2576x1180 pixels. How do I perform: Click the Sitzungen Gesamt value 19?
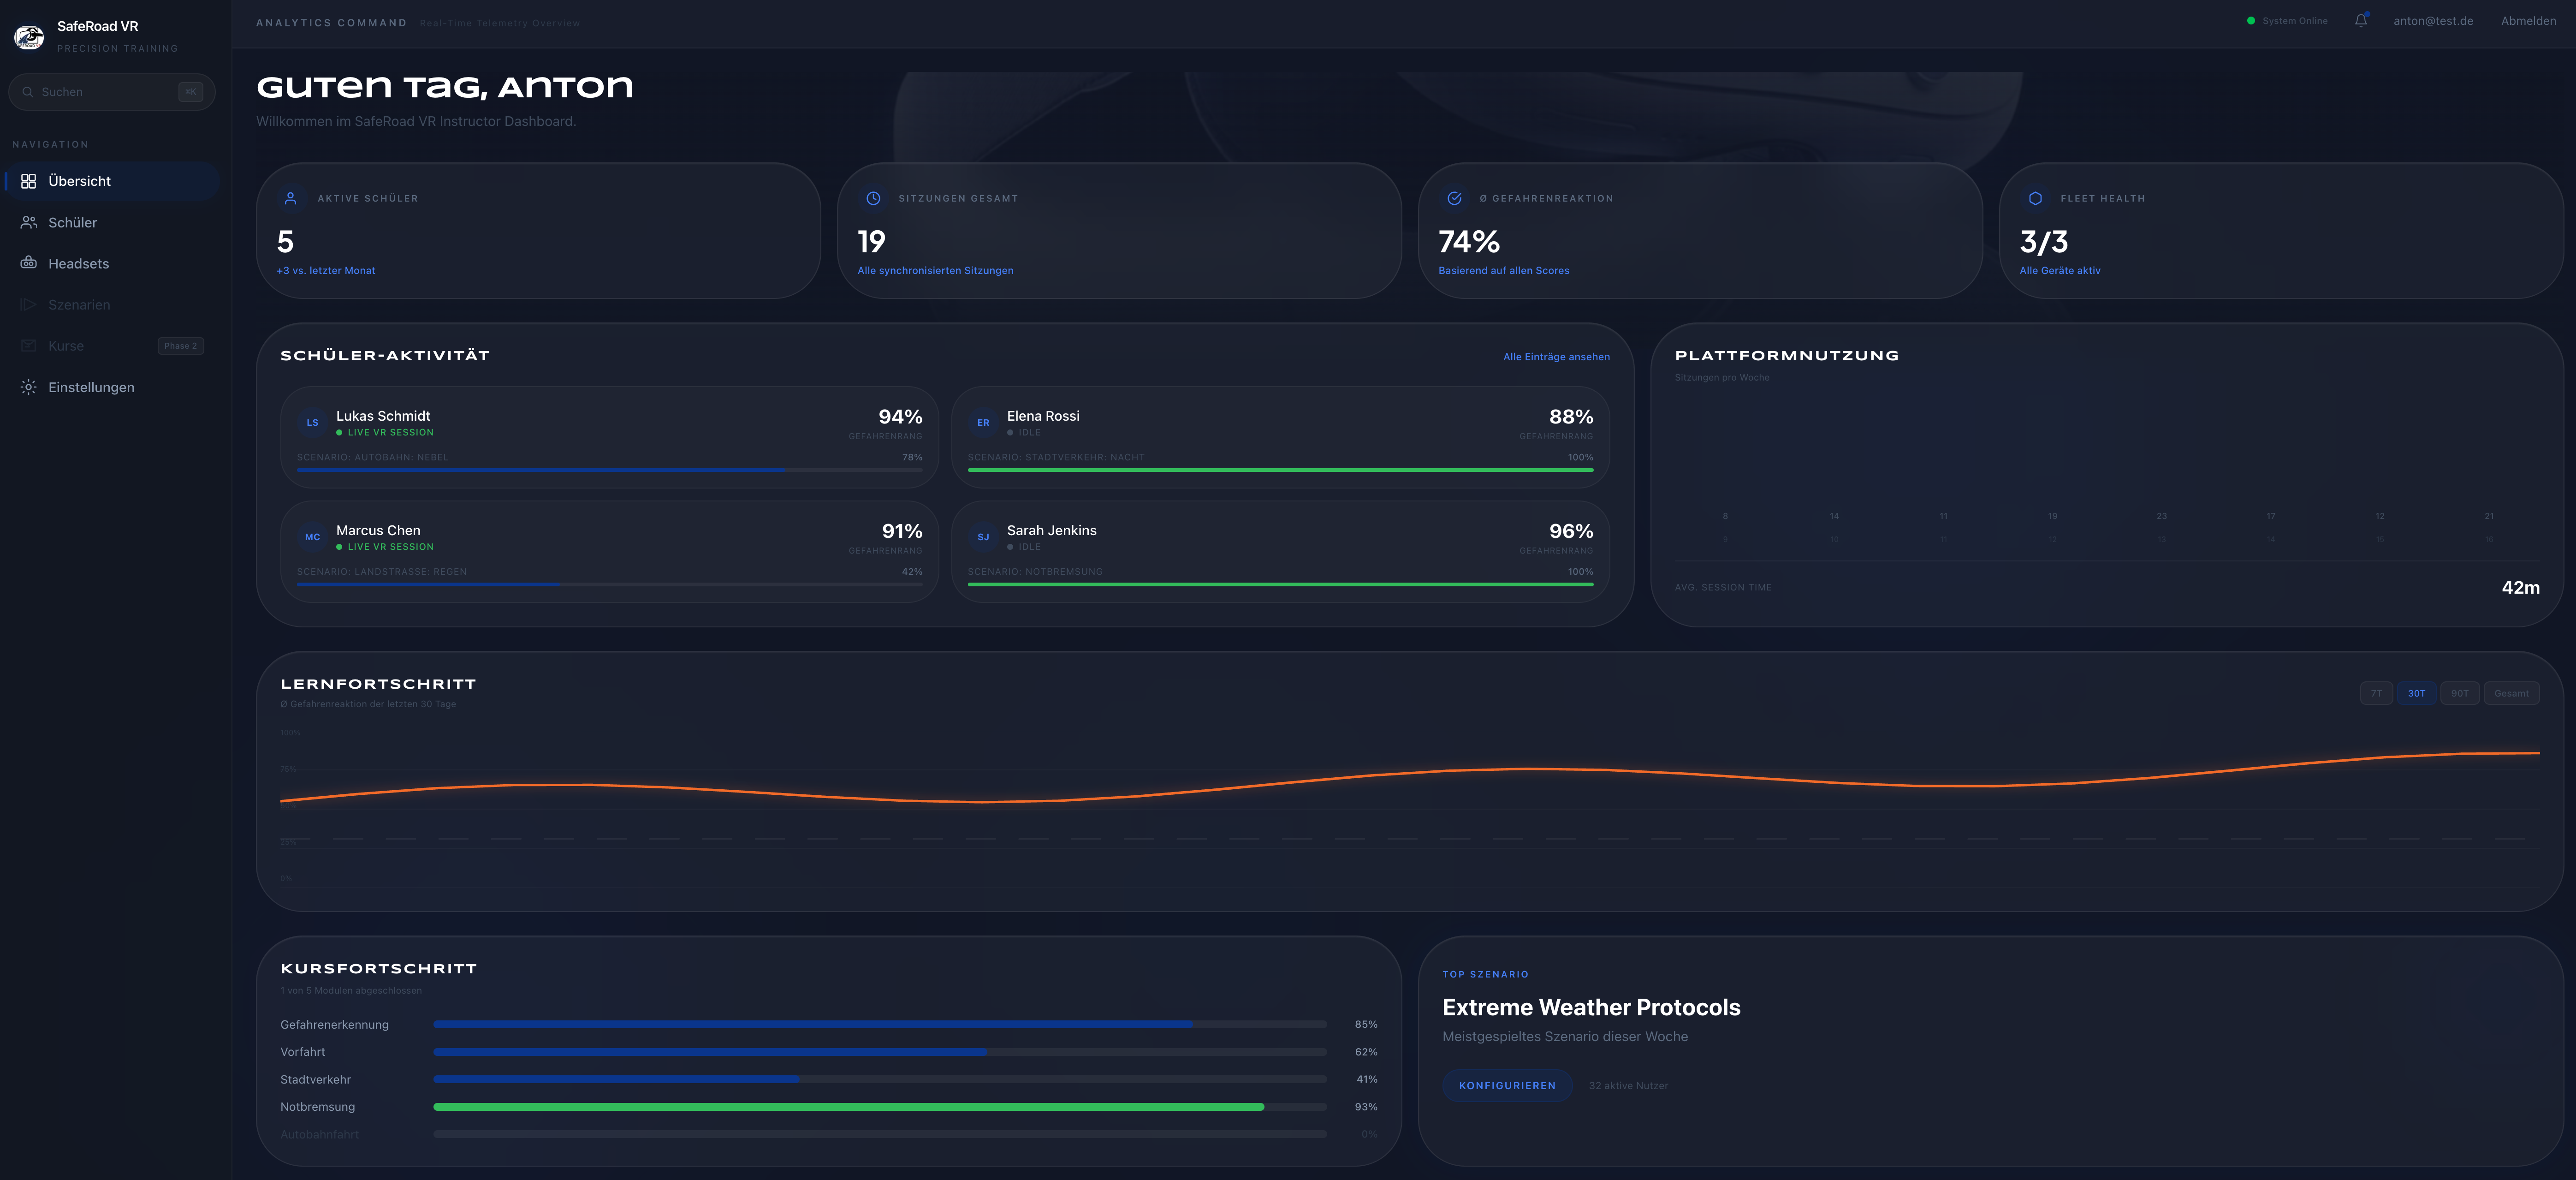871,242
